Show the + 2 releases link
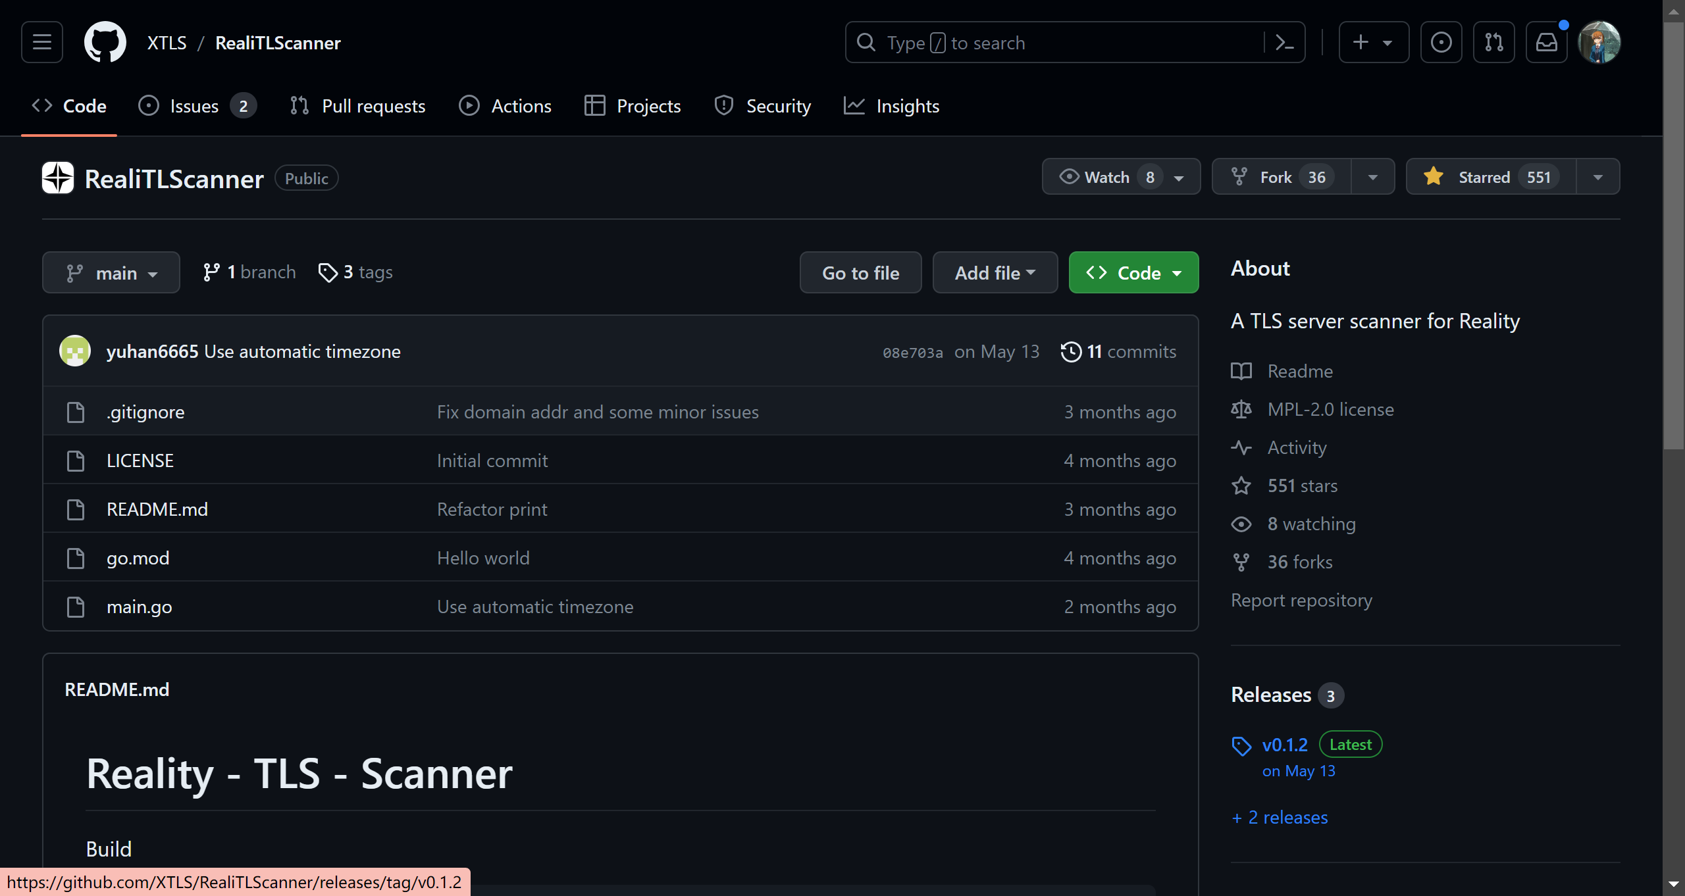1685x896 pixels. [1280, 817]
